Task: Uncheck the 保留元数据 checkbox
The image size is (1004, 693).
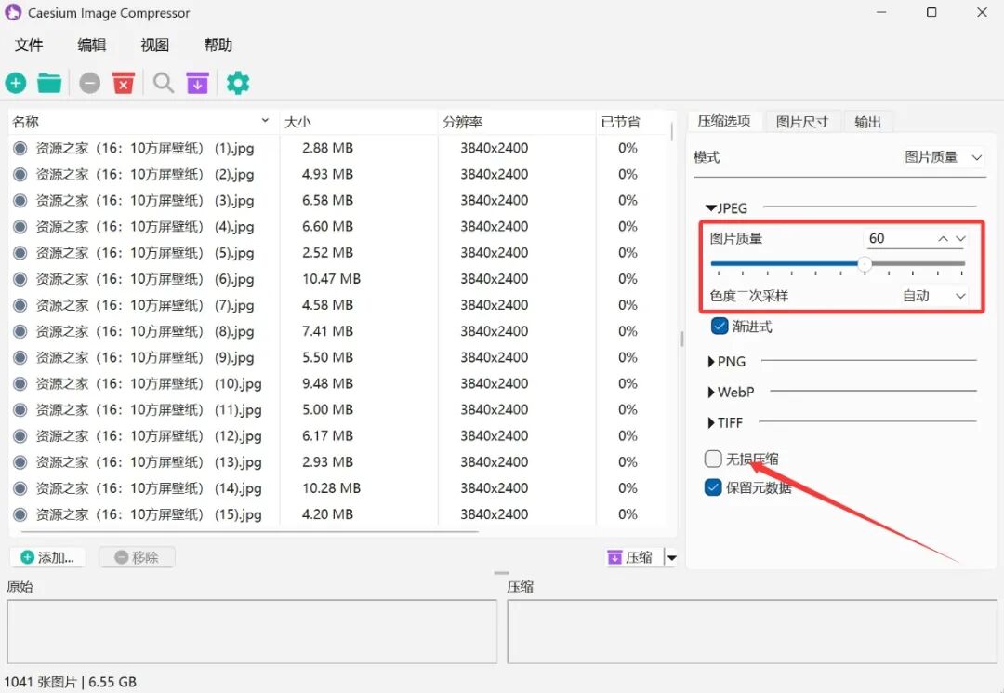Action: [713, 487]
